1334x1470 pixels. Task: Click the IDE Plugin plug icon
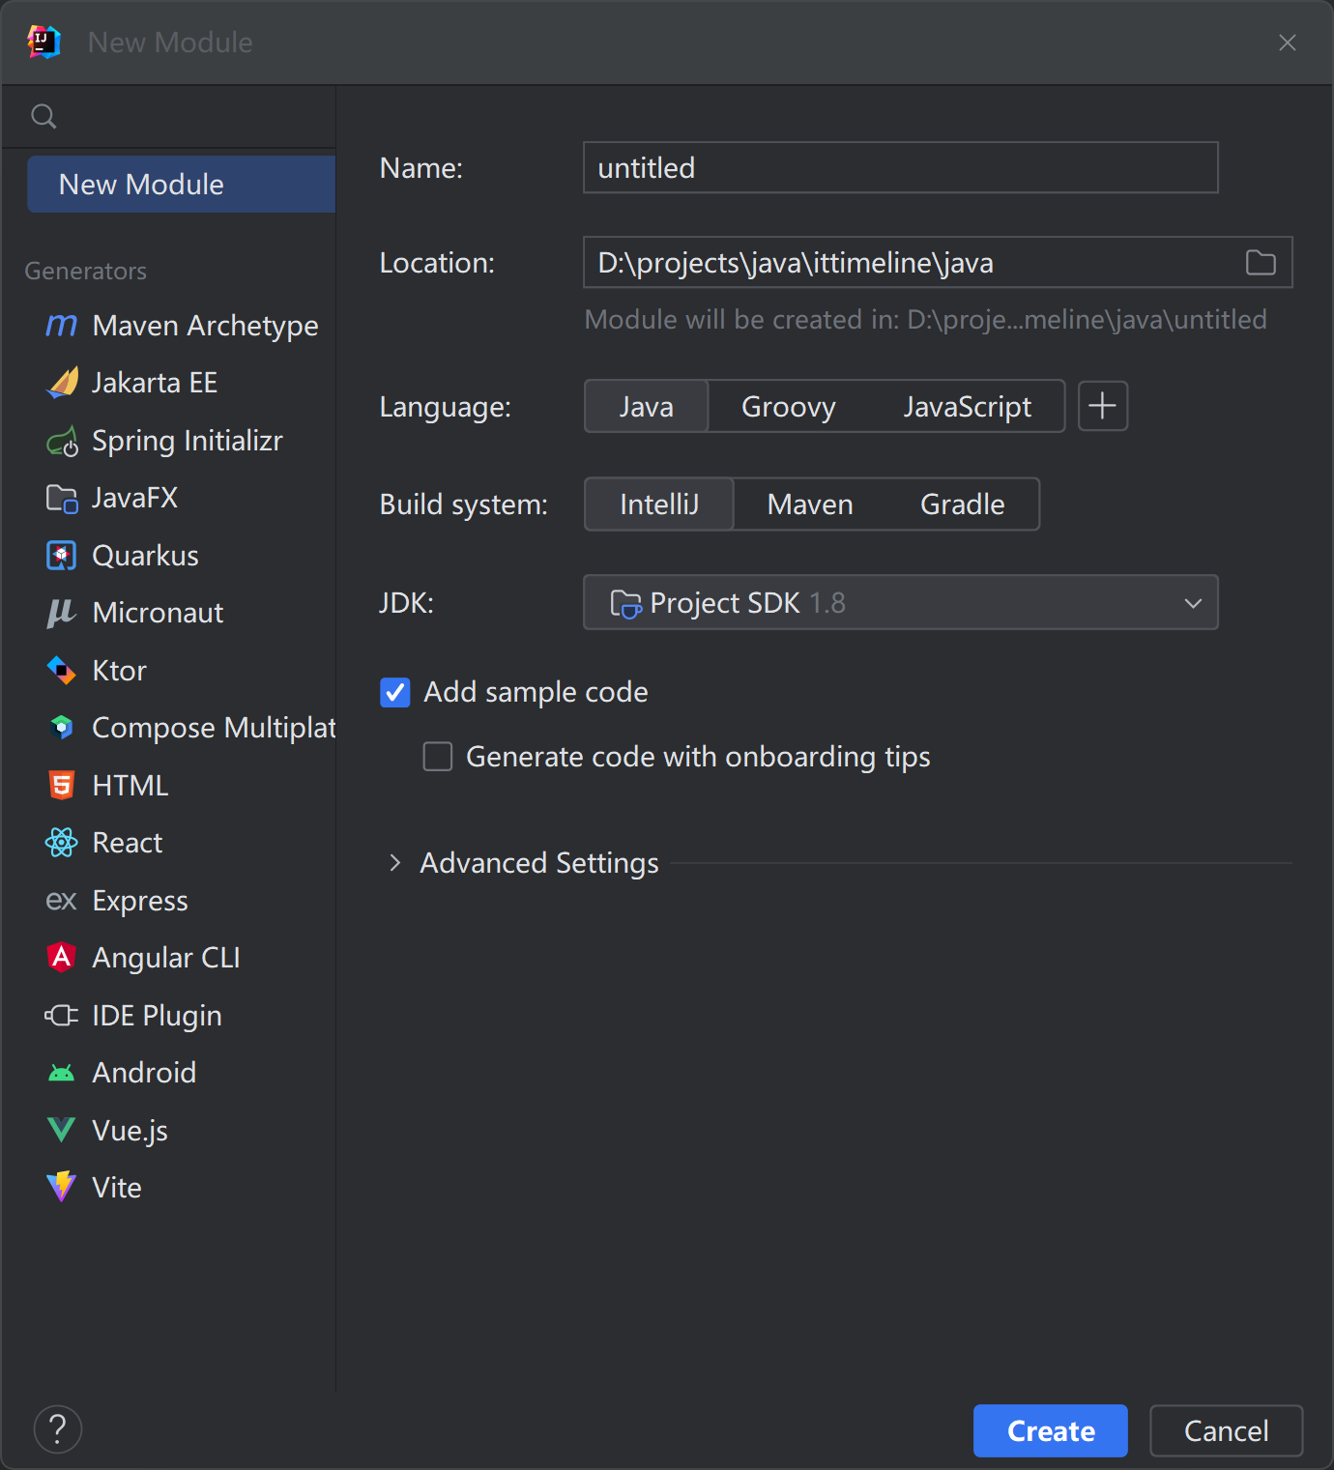click(61, 1015)
